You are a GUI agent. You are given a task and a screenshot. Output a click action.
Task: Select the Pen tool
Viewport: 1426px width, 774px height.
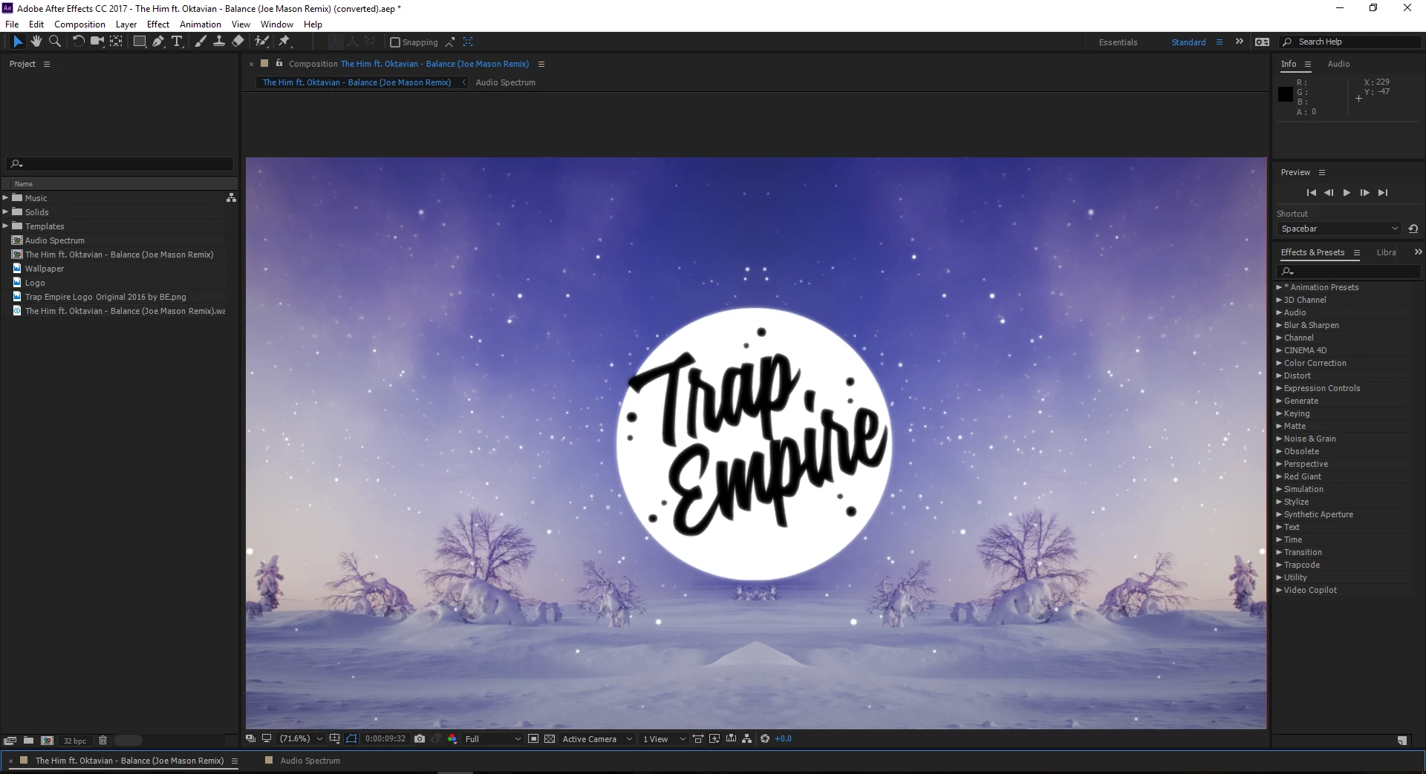point(158,42)
